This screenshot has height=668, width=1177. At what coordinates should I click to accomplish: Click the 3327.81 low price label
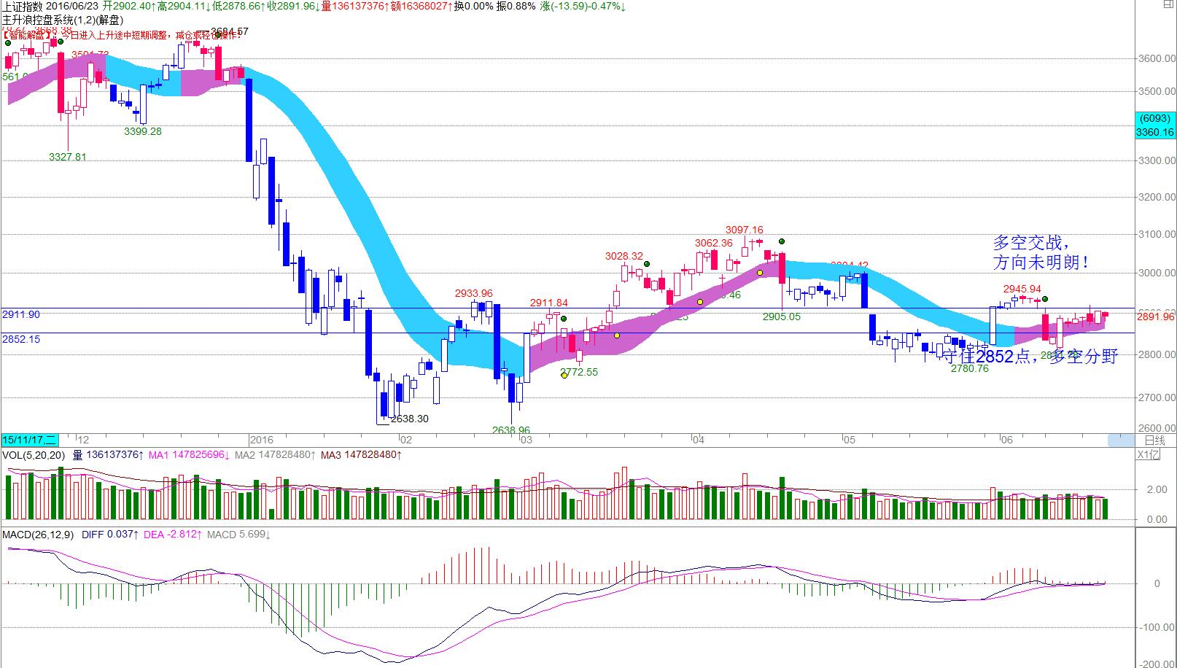pos(67,157)
